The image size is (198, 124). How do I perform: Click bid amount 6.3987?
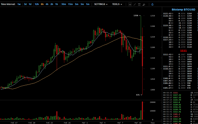click(182, 55)
